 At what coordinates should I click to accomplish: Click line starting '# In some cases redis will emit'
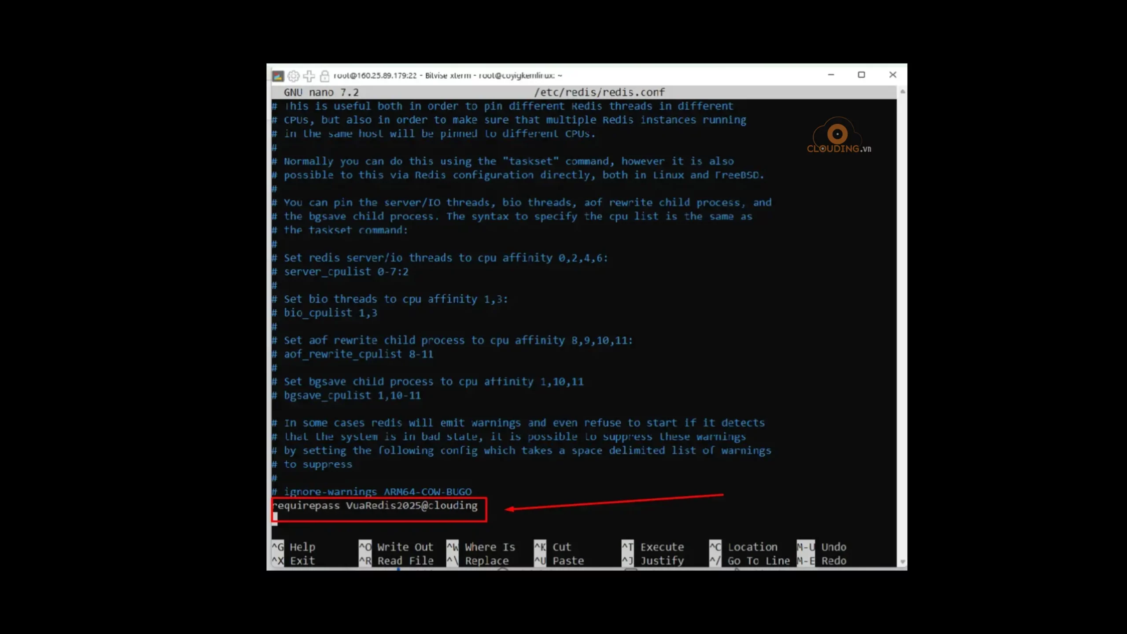[x=518, y=423]
